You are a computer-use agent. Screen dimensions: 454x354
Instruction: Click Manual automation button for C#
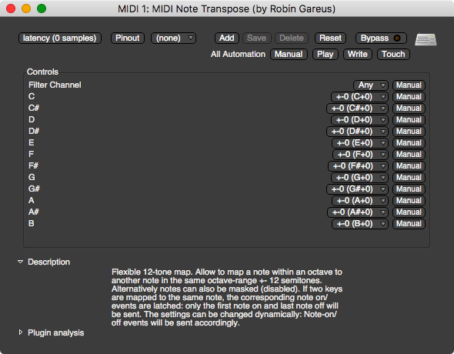[409, 109]
